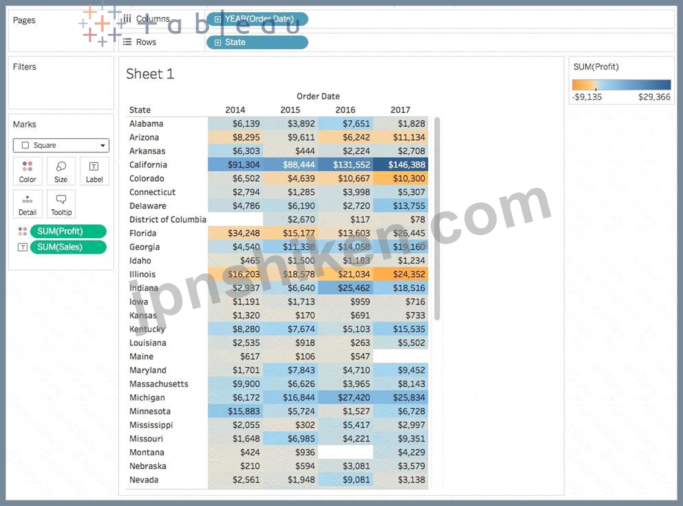683x506 pixels.
Task: Click the $29,366 legend maximum value
Action: click(x=654, y=96)
